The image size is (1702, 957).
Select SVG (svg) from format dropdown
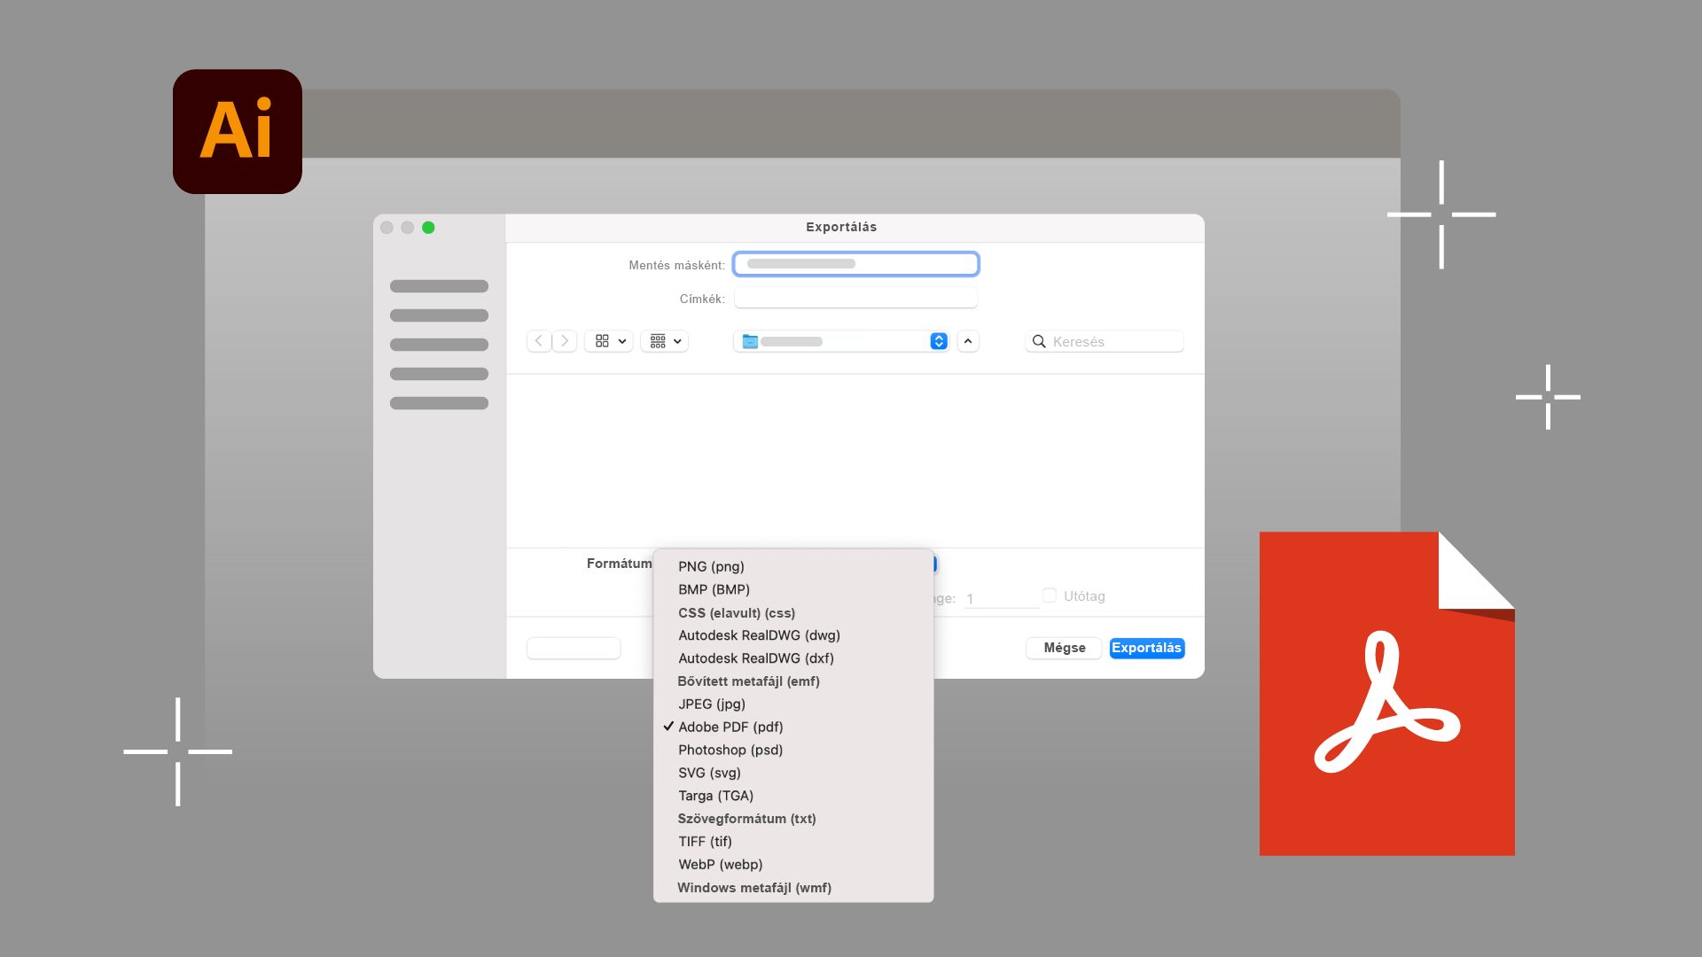tap(709, 773)
